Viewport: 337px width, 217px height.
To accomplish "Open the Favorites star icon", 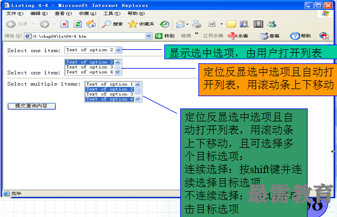I will coord(133,24).
